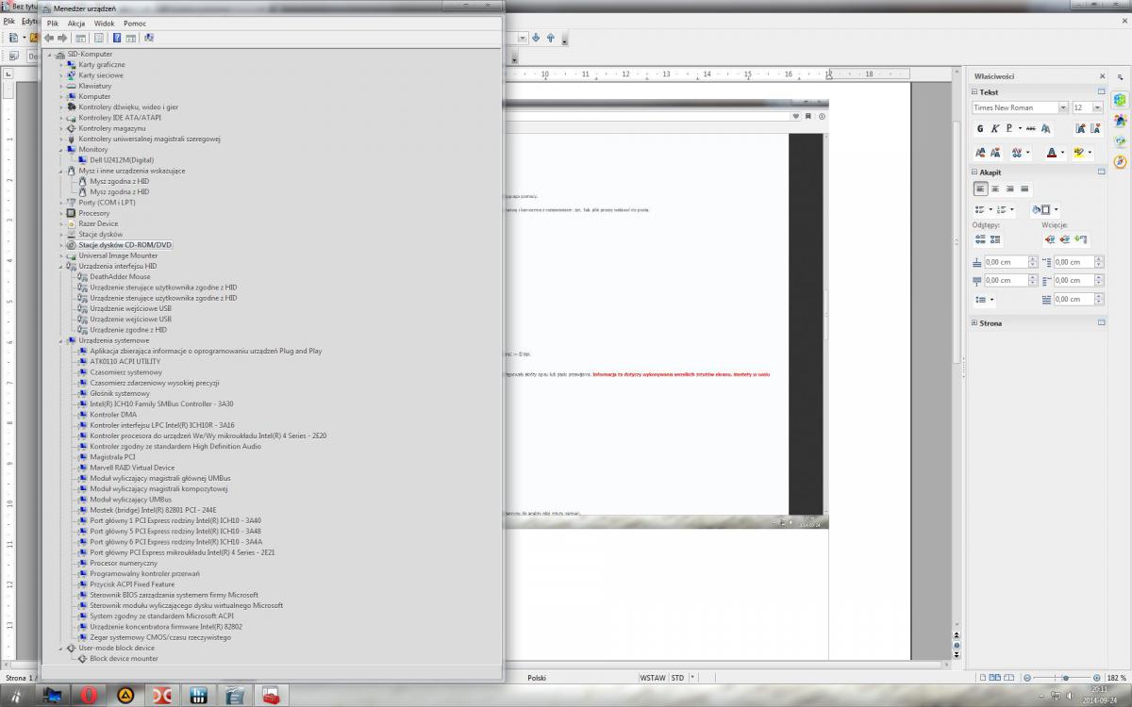Viewport: 1132px width, 707px height.
Task: Click the first-line indent input field
Action: pyautogui.click(x=1074, y=300)
